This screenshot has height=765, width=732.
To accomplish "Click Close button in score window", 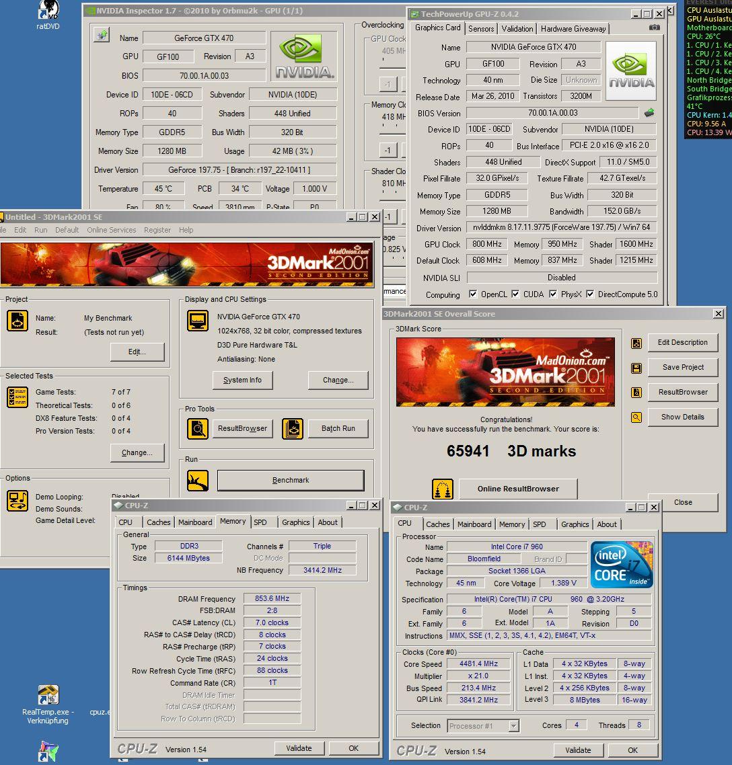I will (683, 502).
